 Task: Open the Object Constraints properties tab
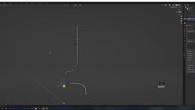184,53
